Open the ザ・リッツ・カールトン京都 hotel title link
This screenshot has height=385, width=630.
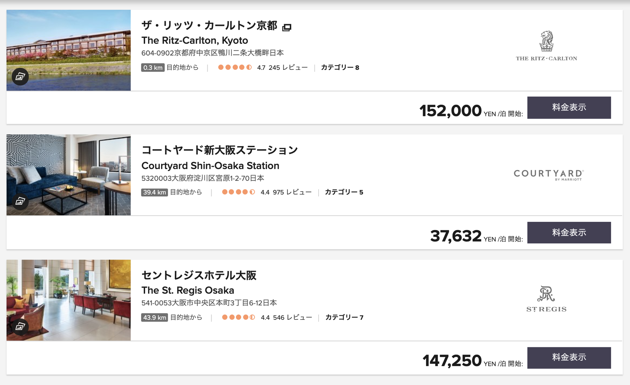(209, 26)
